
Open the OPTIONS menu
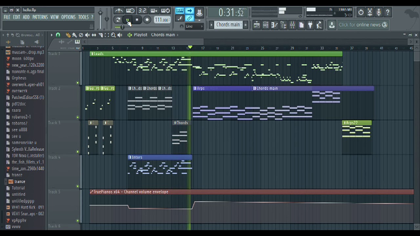(x=68, y=17)
